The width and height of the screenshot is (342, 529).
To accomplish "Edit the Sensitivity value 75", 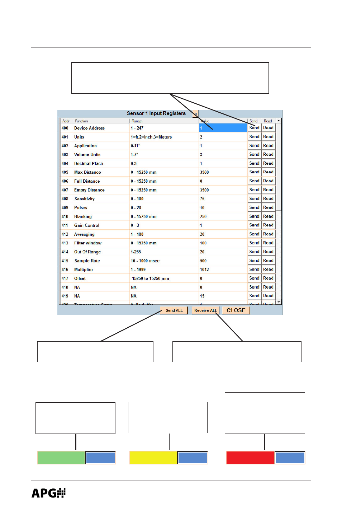I will pyautogui.click(x=223, y=199).
